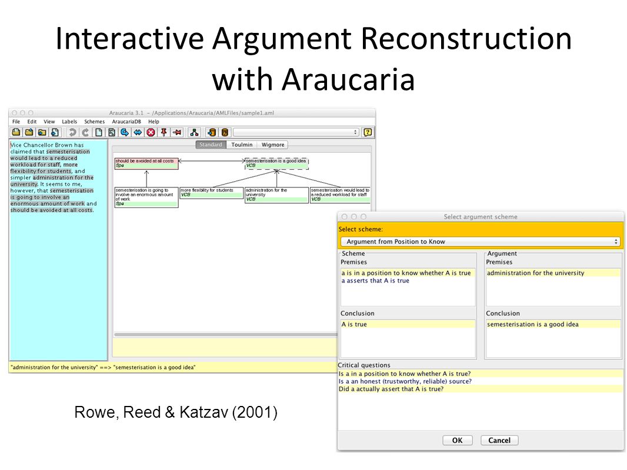Select the 'administration for the university' diagram node
The width and height of the screenshot is (627, 470).
coord(276,195)
